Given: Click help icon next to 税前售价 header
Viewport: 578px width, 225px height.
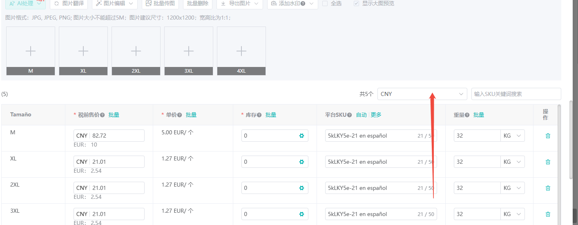Looking at the screenshot, I should click(x=103, y=115).
